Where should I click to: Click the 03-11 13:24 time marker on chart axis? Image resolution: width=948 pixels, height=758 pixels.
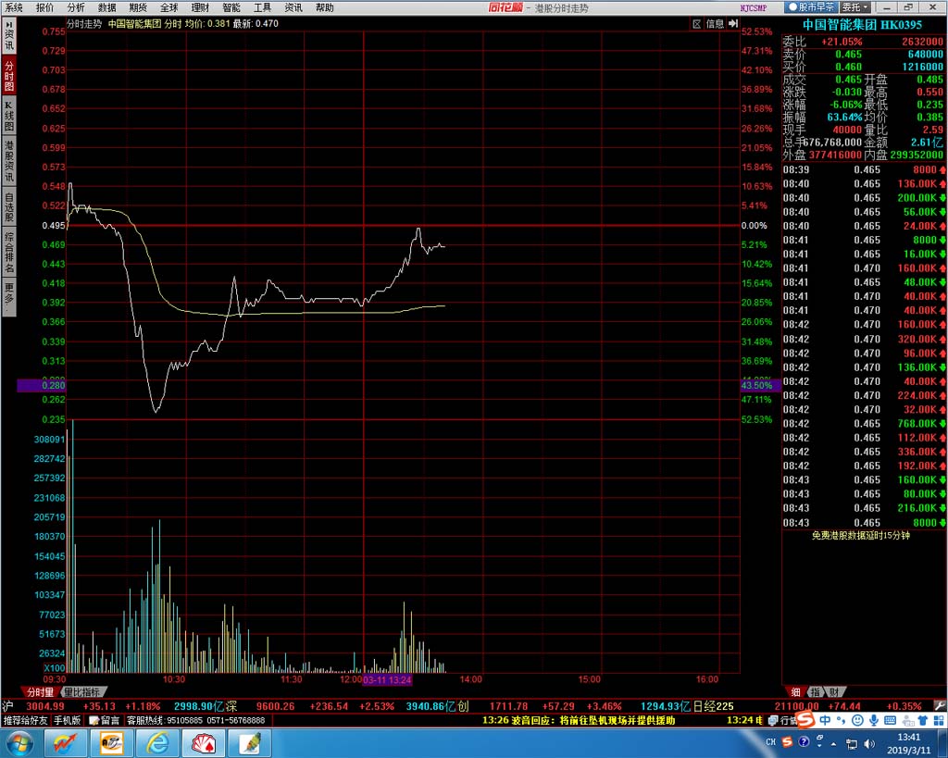(387, 679)
